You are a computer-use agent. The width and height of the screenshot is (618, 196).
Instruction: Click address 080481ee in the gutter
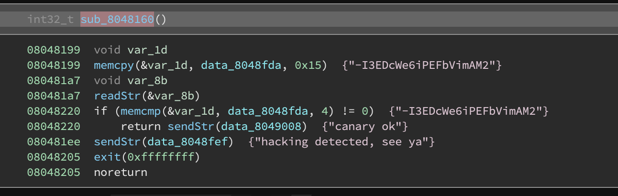(54, 142)
